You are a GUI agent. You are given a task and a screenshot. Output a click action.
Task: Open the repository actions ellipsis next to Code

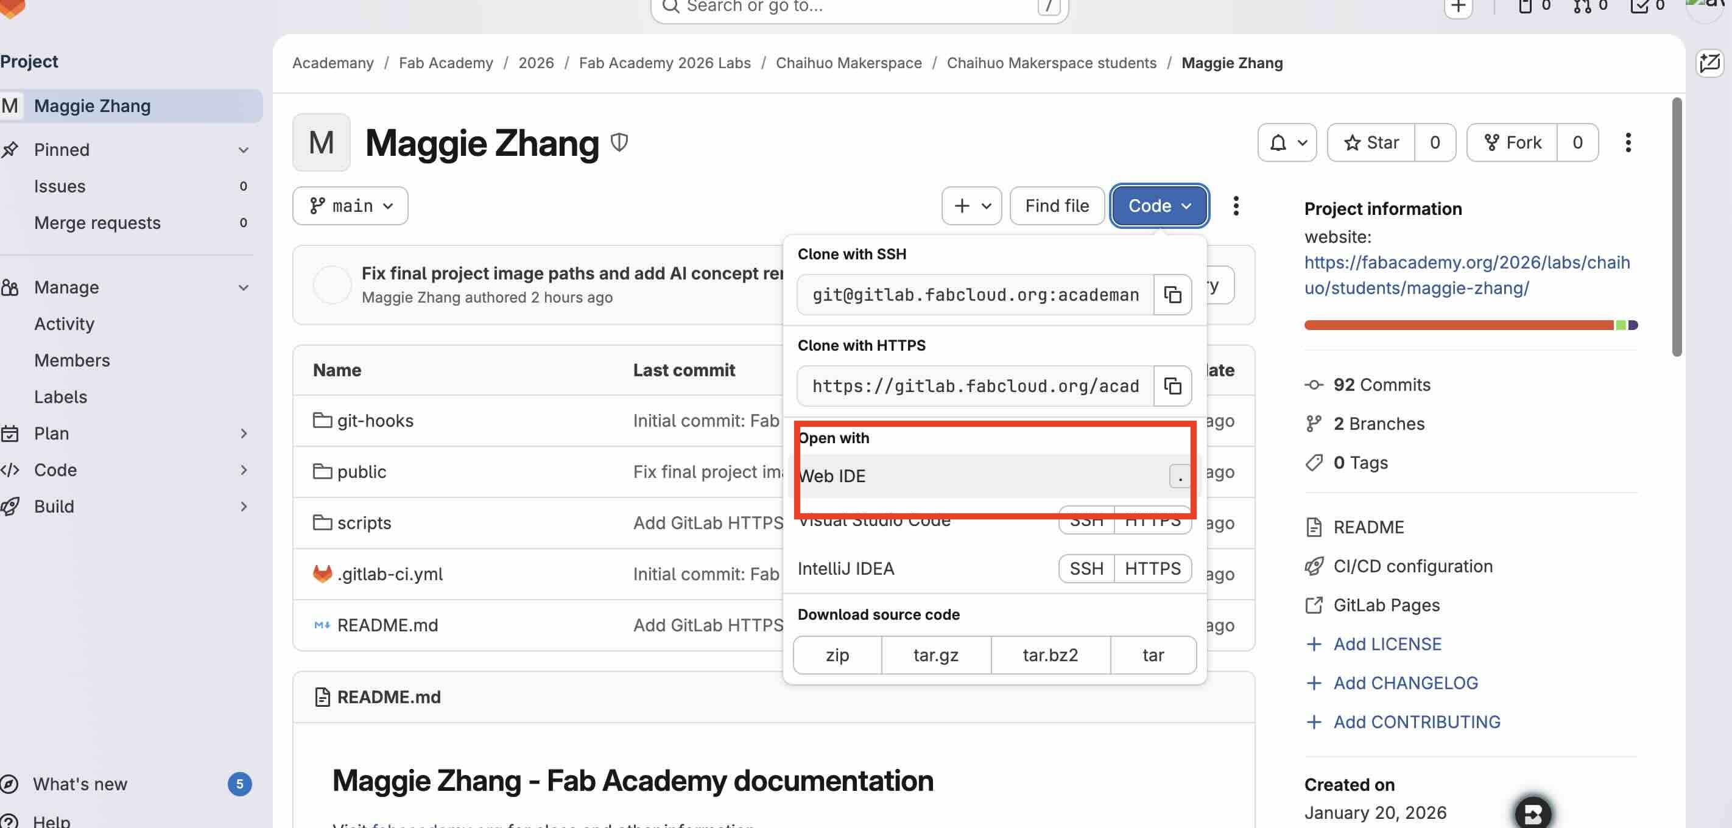click(x=1236, y=206)
